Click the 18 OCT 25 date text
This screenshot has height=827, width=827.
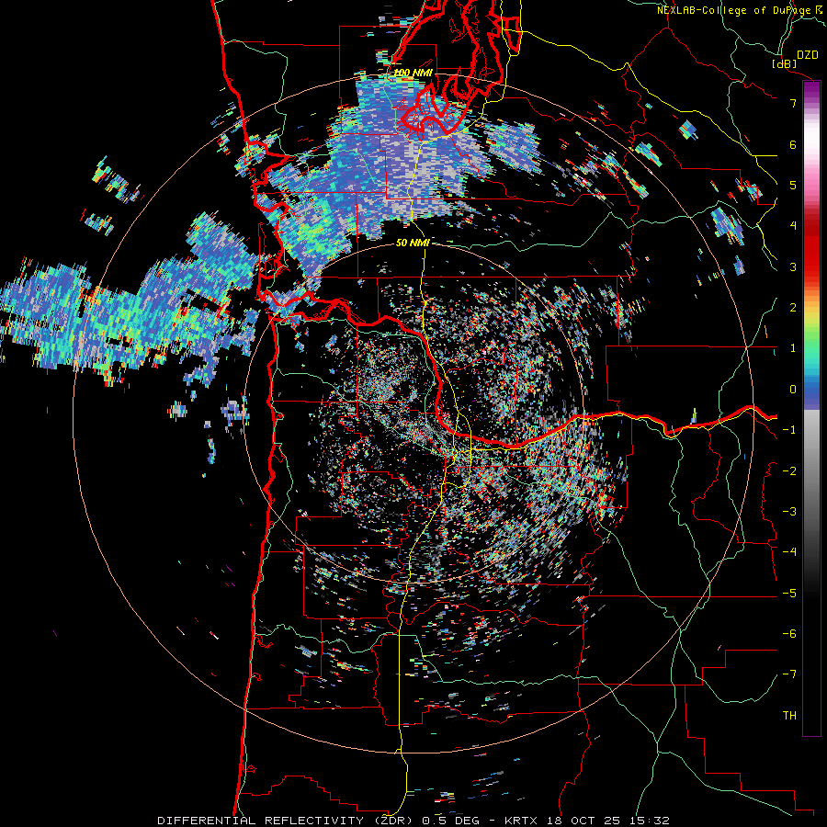tap(585, 821)
